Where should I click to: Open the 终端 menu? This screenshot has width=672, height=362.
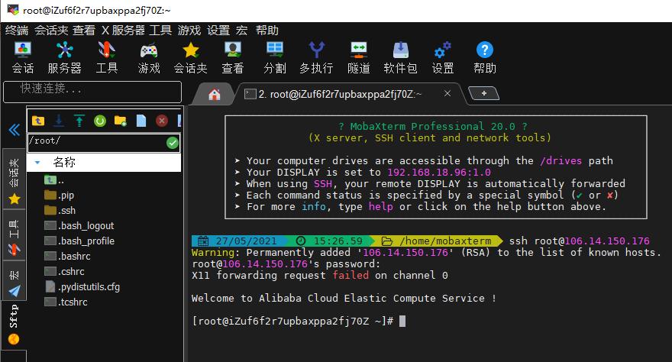17,31
